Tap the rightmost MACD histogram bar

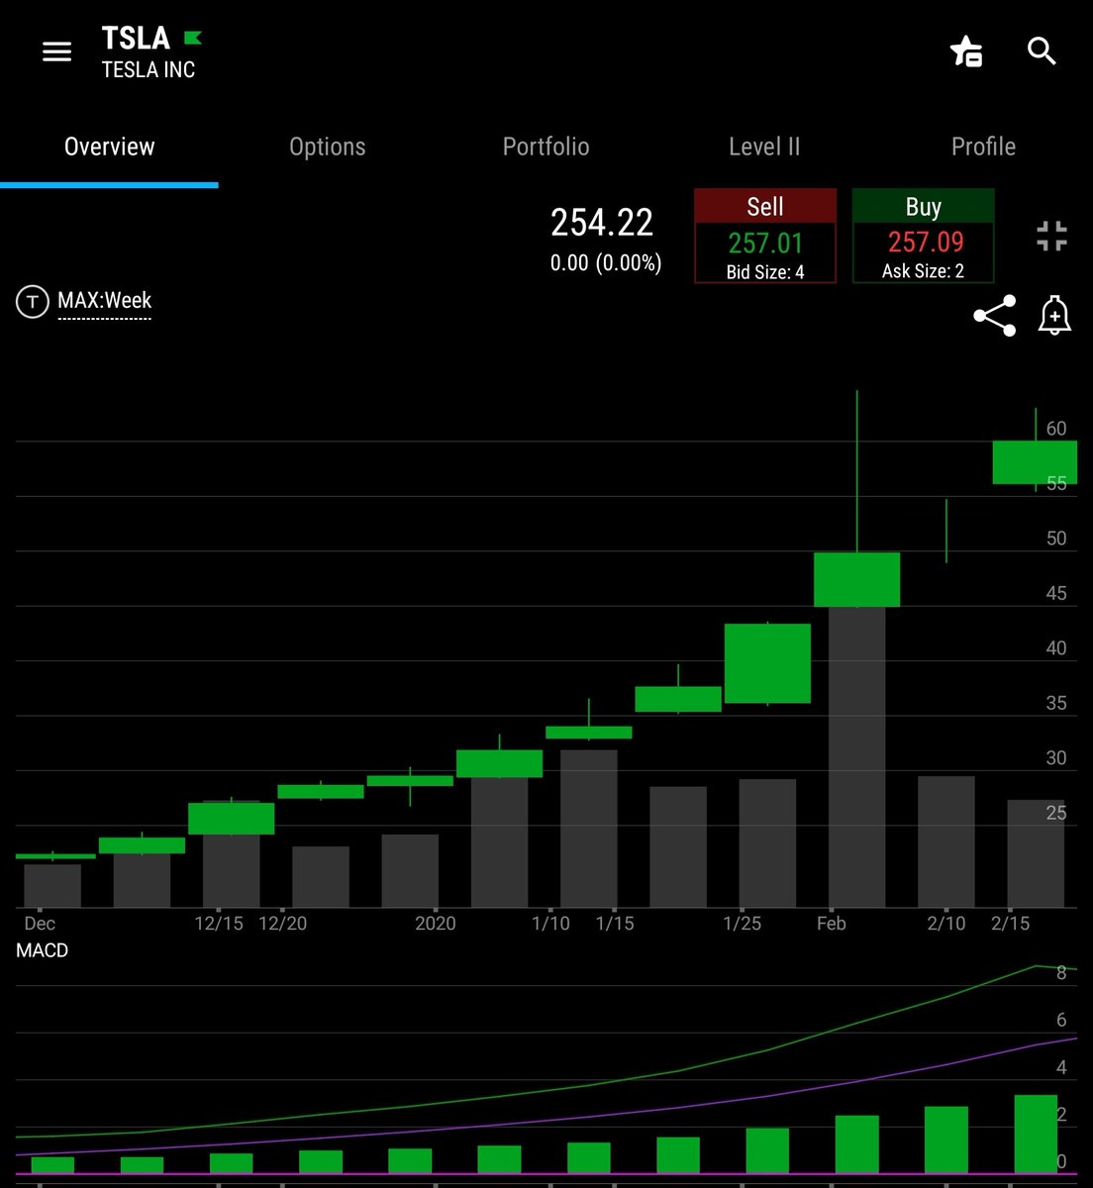(x=1036, y=1134)
